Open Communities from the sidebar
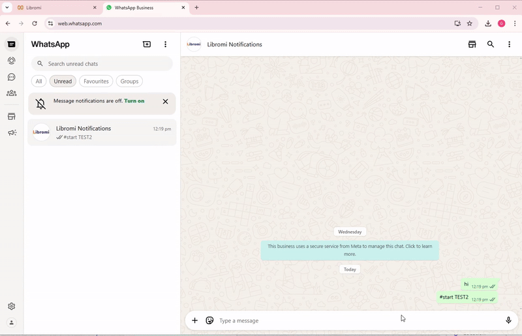This screenshot has height=336, width=522. pos(11,93)
